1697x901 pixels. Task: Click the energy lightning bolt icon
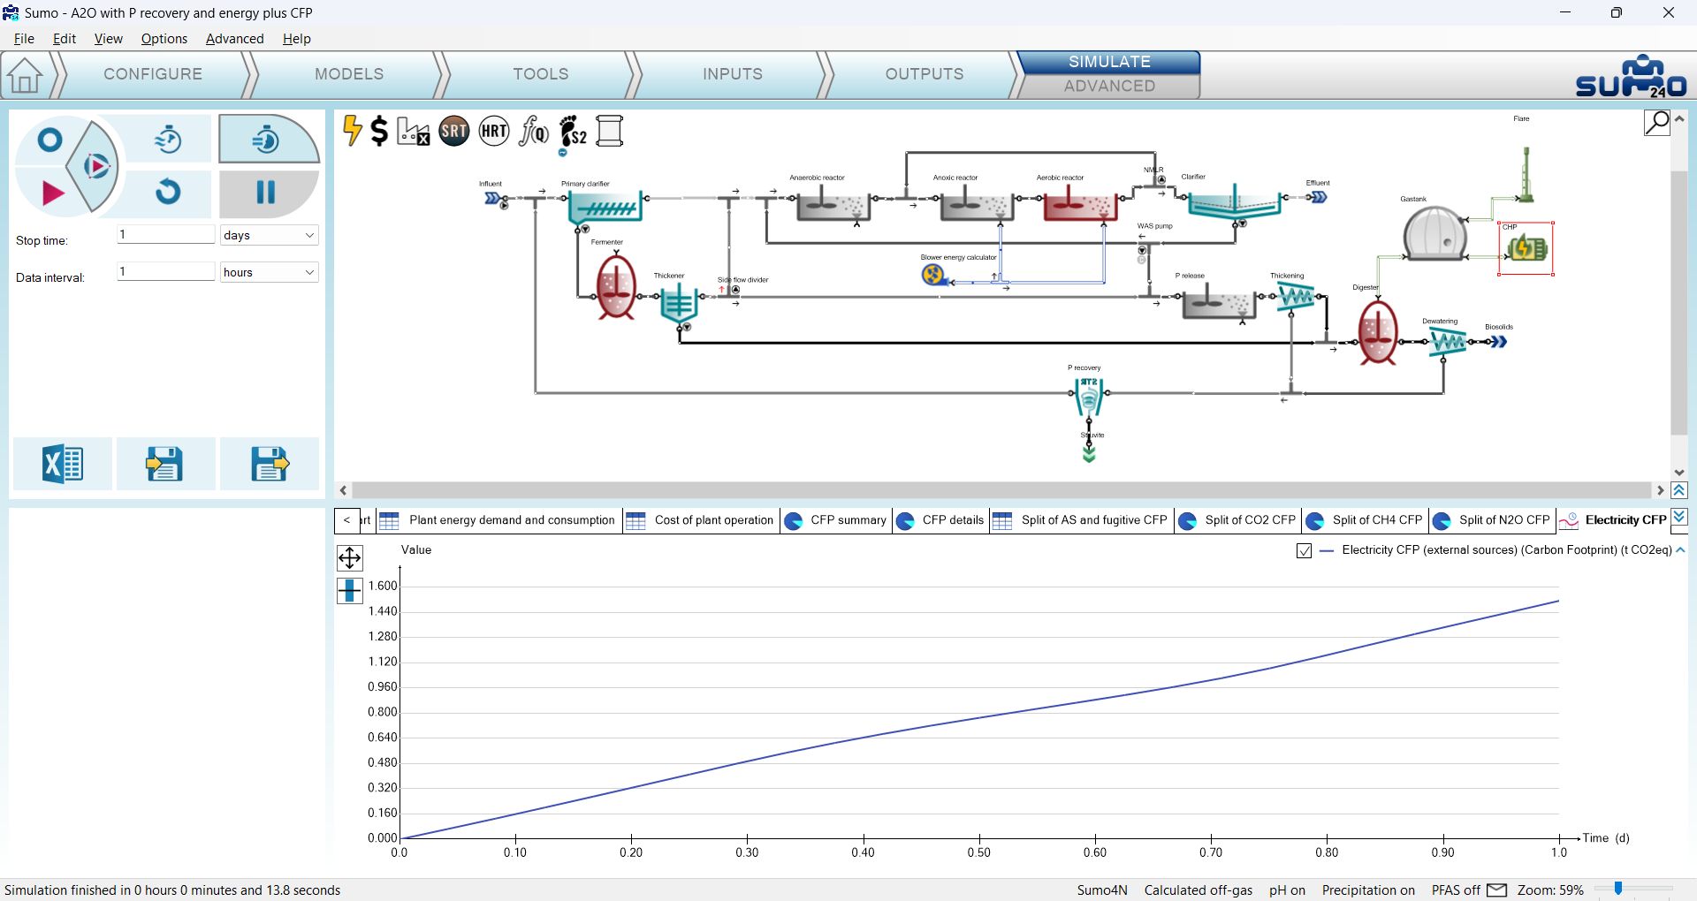[353, 131]
